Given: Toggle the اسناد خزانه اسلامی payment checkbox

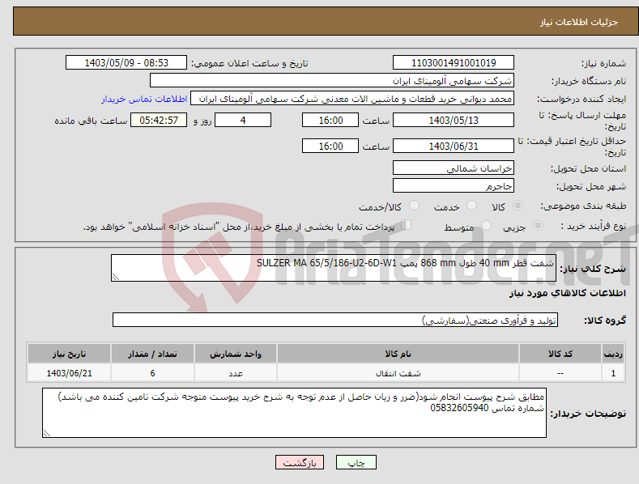Looking at the screenshot, I should pyautogui.click(x=407, y=224).
